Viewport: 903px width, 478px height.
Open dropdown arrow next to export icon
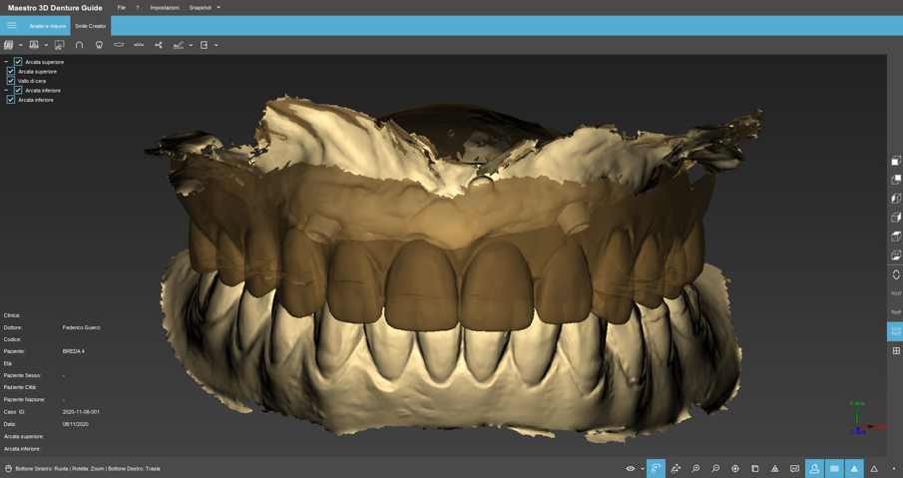pyautogui.click(x=216, y=45)
